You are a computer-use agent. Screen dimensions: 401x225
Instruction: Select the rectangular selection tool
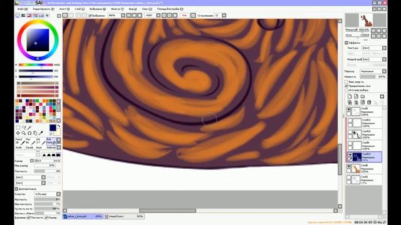pos(18,127)
